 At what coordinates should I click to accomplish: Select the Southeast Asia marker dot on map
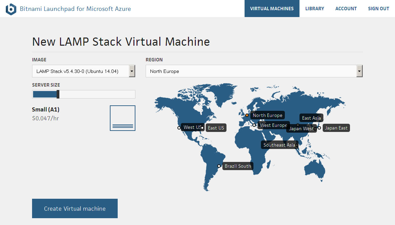pos(297,145)
